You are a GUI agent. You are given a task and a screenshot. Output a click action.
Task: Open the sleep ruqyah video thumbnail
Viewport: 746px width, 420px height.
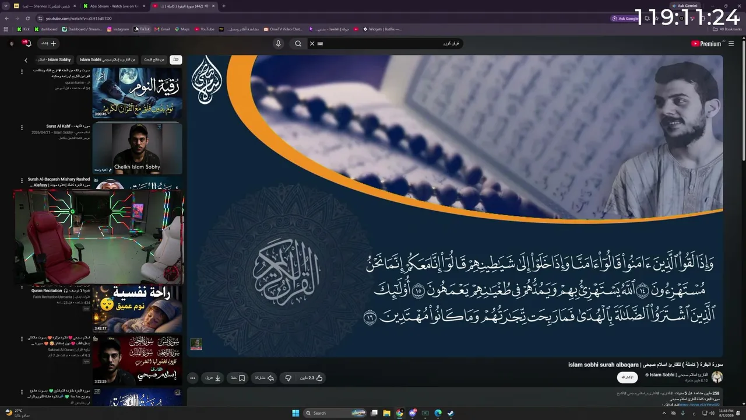137,93
